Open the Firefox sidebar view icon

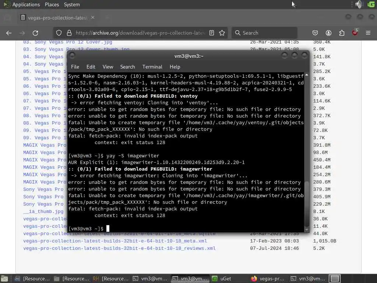7,18
